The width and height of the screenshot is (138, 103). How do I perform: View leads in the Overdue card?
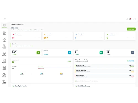click(x=36, y=38)
